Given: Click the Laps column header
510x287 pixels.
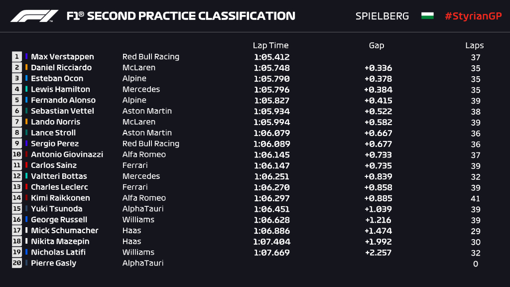Looking at the screenshot, I should [x=475, y=45].
